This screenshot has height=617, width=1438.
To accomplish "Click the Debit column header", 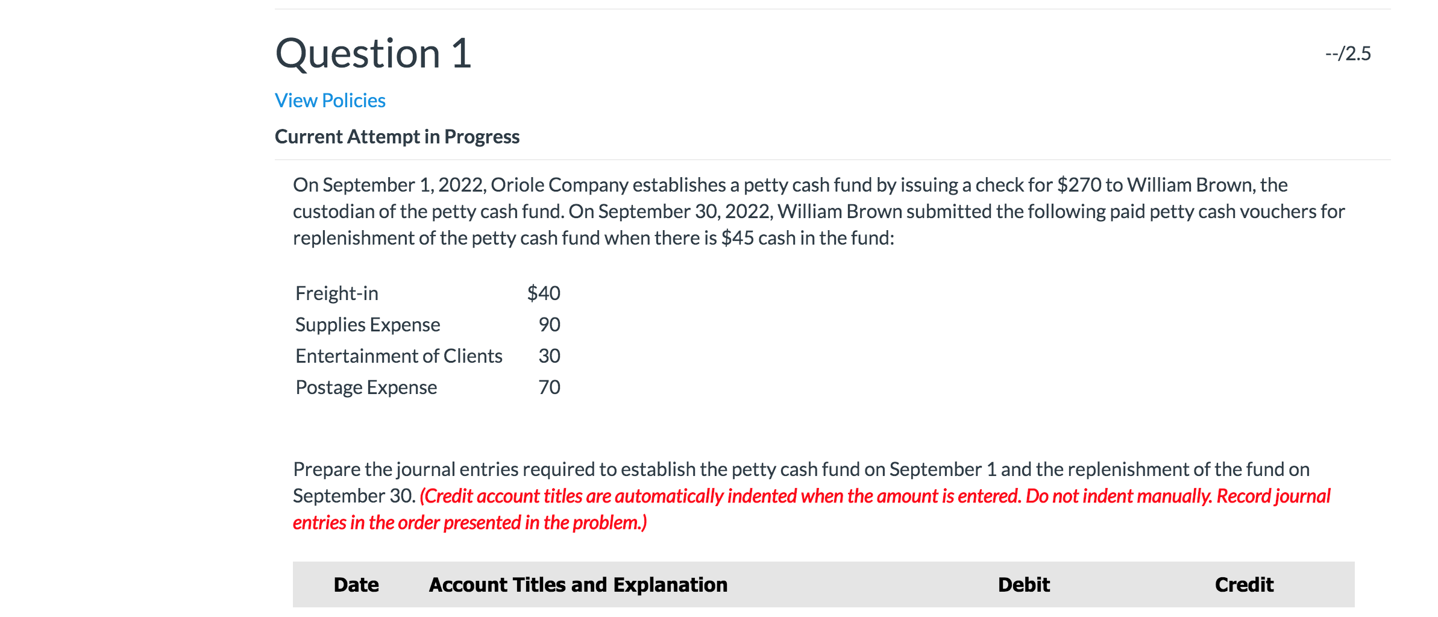I will click(x=1023, y=584).
